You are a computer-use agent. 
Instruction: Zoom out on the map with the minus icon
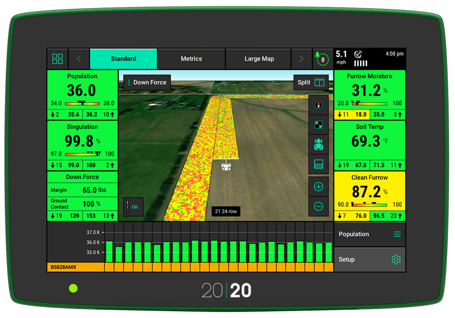tap(318, 206)
